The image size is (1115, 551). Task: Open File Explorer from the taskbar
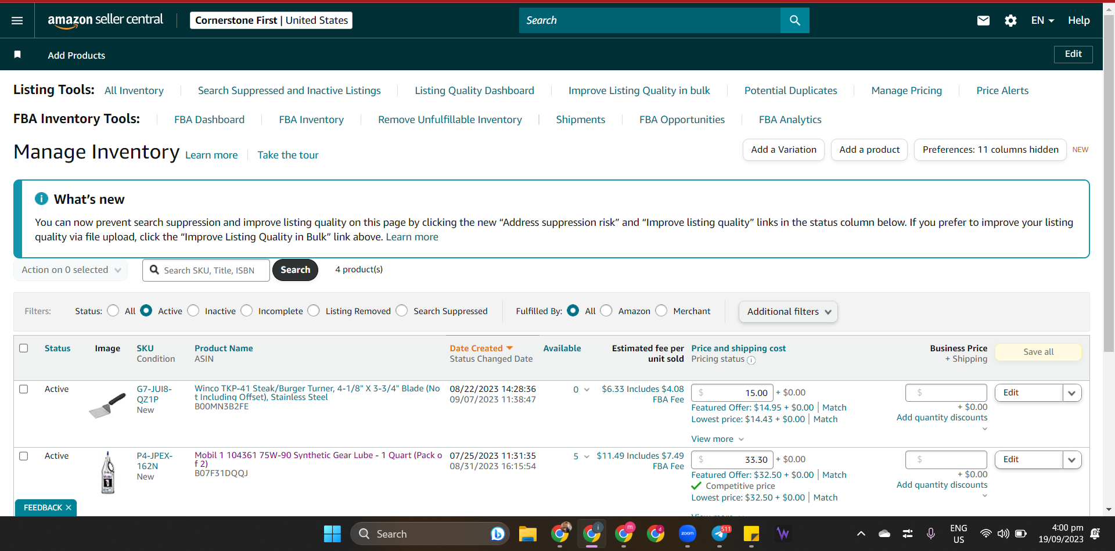point(527,534)
